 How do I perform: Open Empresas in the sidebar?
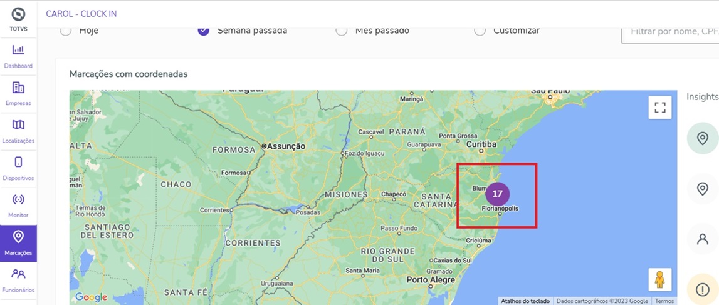pos(18,94)
